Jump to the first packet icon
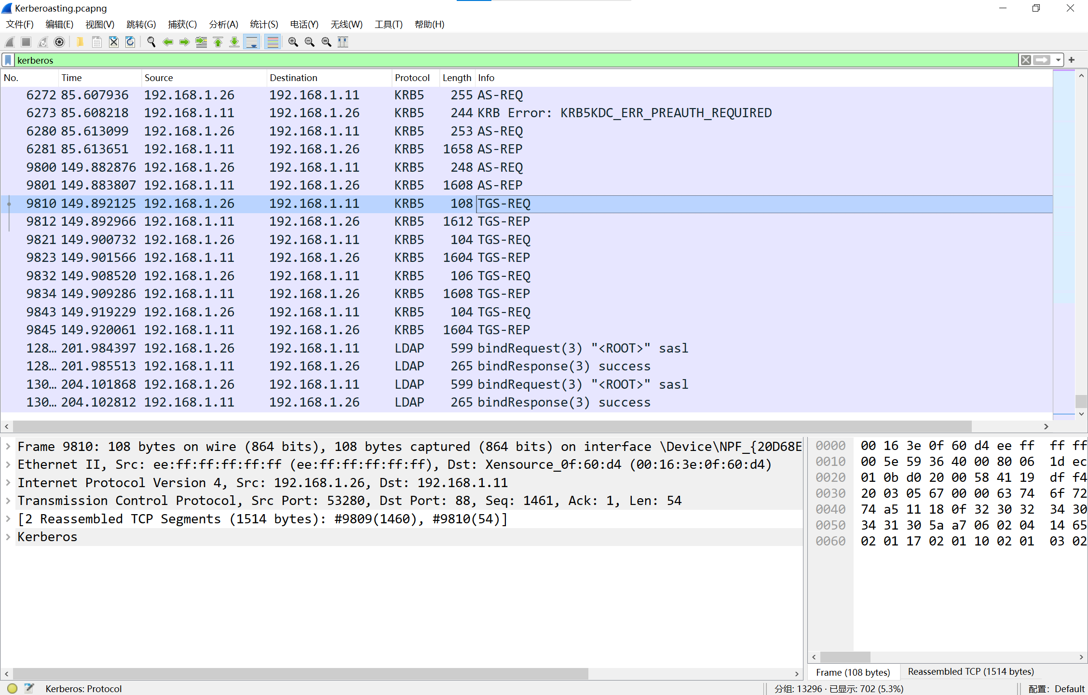The image size is (1088, 695). (x=218, y=42)
